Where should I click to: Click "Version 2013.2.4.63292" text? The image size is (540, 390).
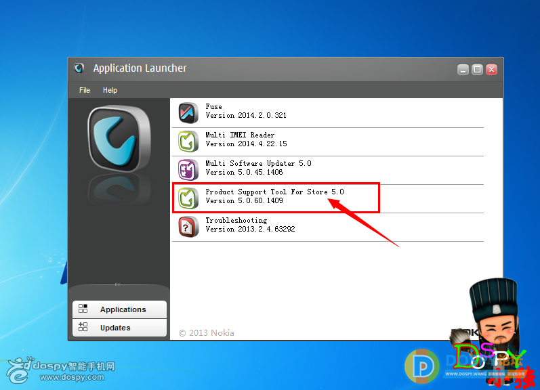click(x=251, y=230)
